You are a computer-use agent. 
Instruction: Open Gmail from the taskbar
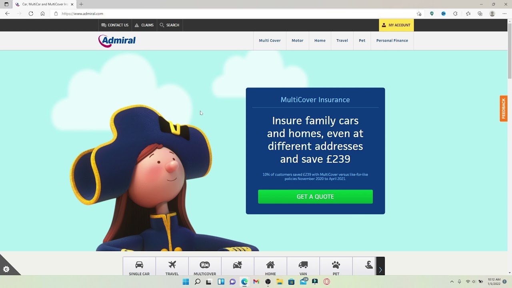click(256, 282)
